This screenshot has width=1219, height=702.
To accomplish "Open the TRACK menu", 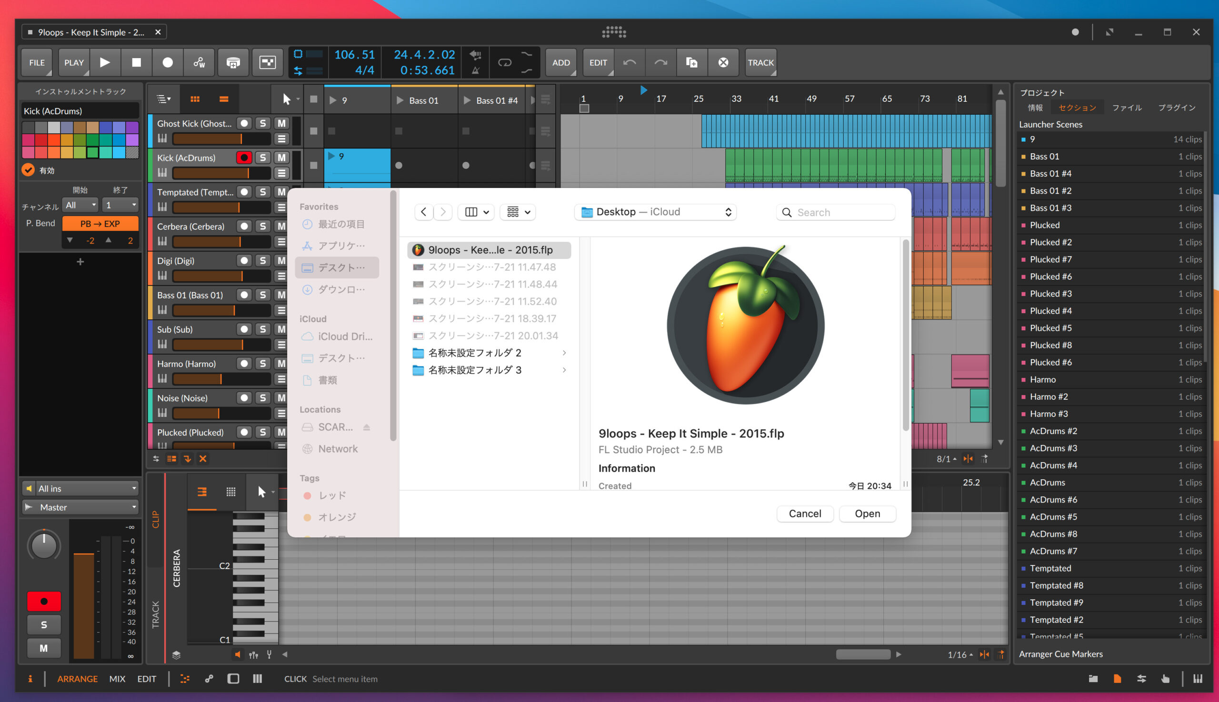I will coord(761,62).
